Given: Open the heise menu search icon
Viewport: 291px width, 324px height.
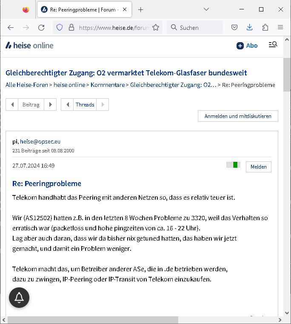Looking at the screenshot, I should tap(273, 44).
